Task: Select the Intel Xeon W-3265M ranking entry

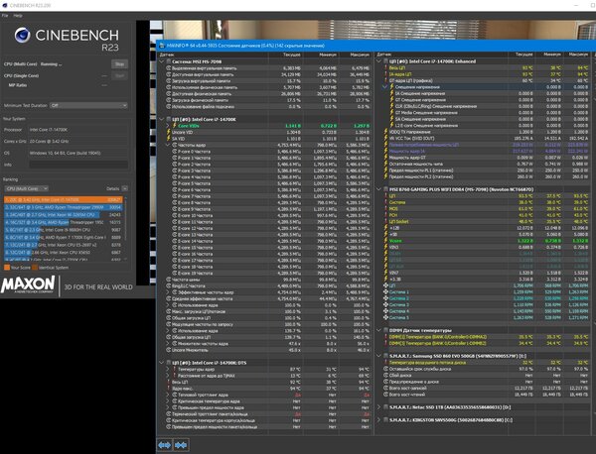Action: [x=64, y=215]
